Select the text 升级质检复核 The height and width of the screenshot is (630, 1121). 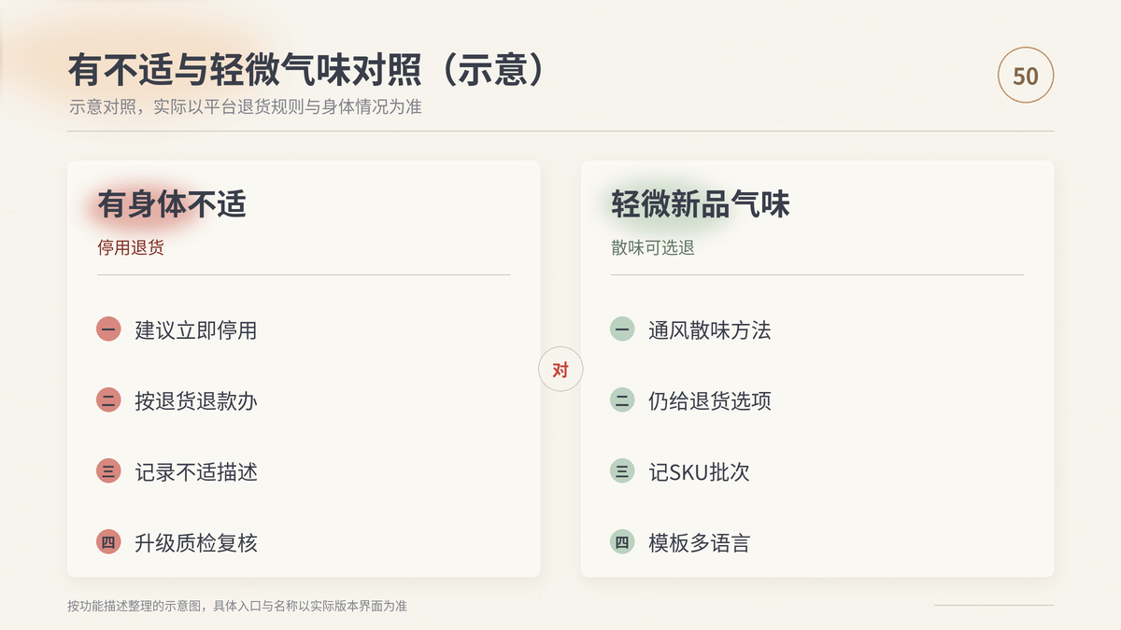[x=196, y=543]
